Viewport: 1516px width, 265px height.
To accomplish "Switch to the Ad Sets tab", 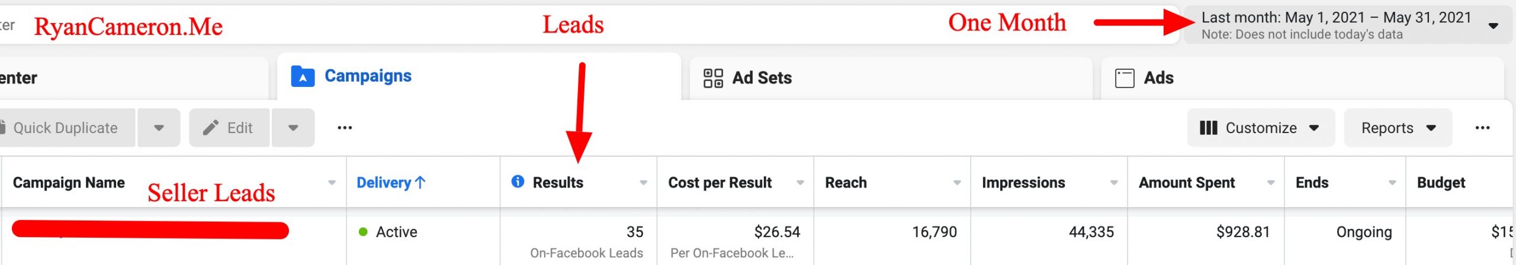I will pos(762,78).
